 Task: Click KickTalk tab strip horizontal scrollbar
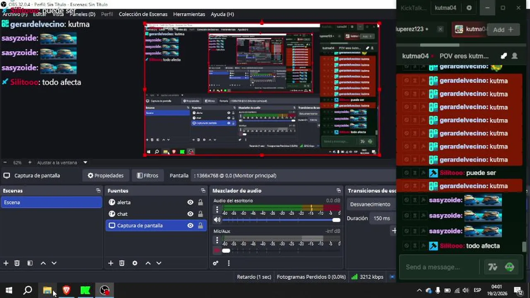439,45
